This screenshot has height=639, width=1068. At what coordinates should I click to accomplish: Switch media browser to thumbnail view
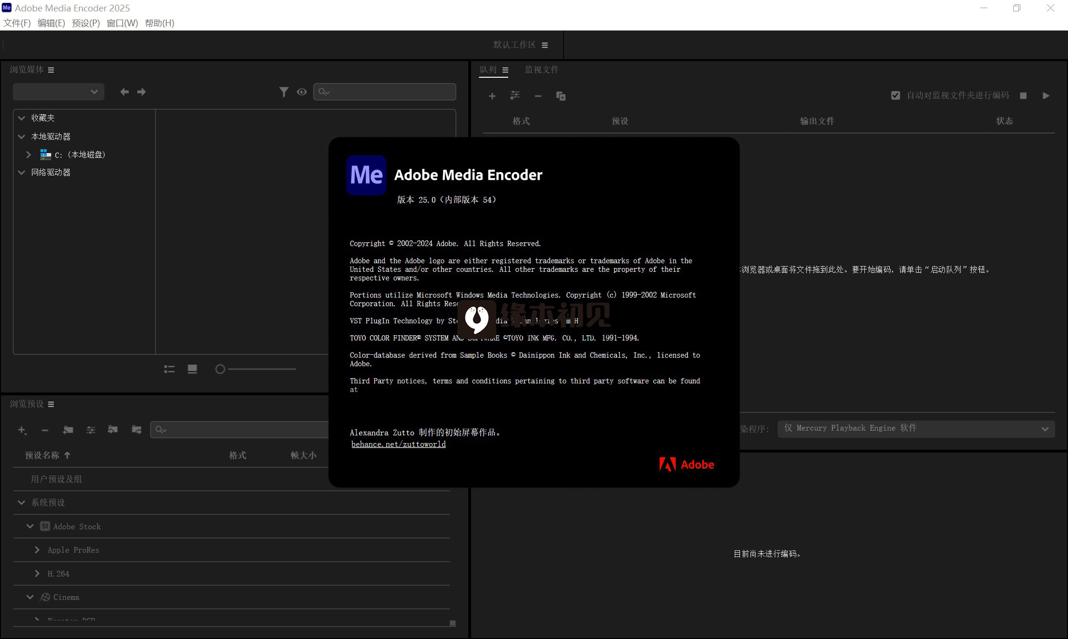coord(192,369)
